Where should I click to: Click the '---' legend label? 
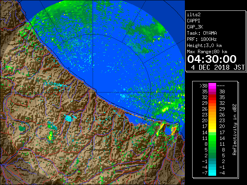click(x=221, y=86)
